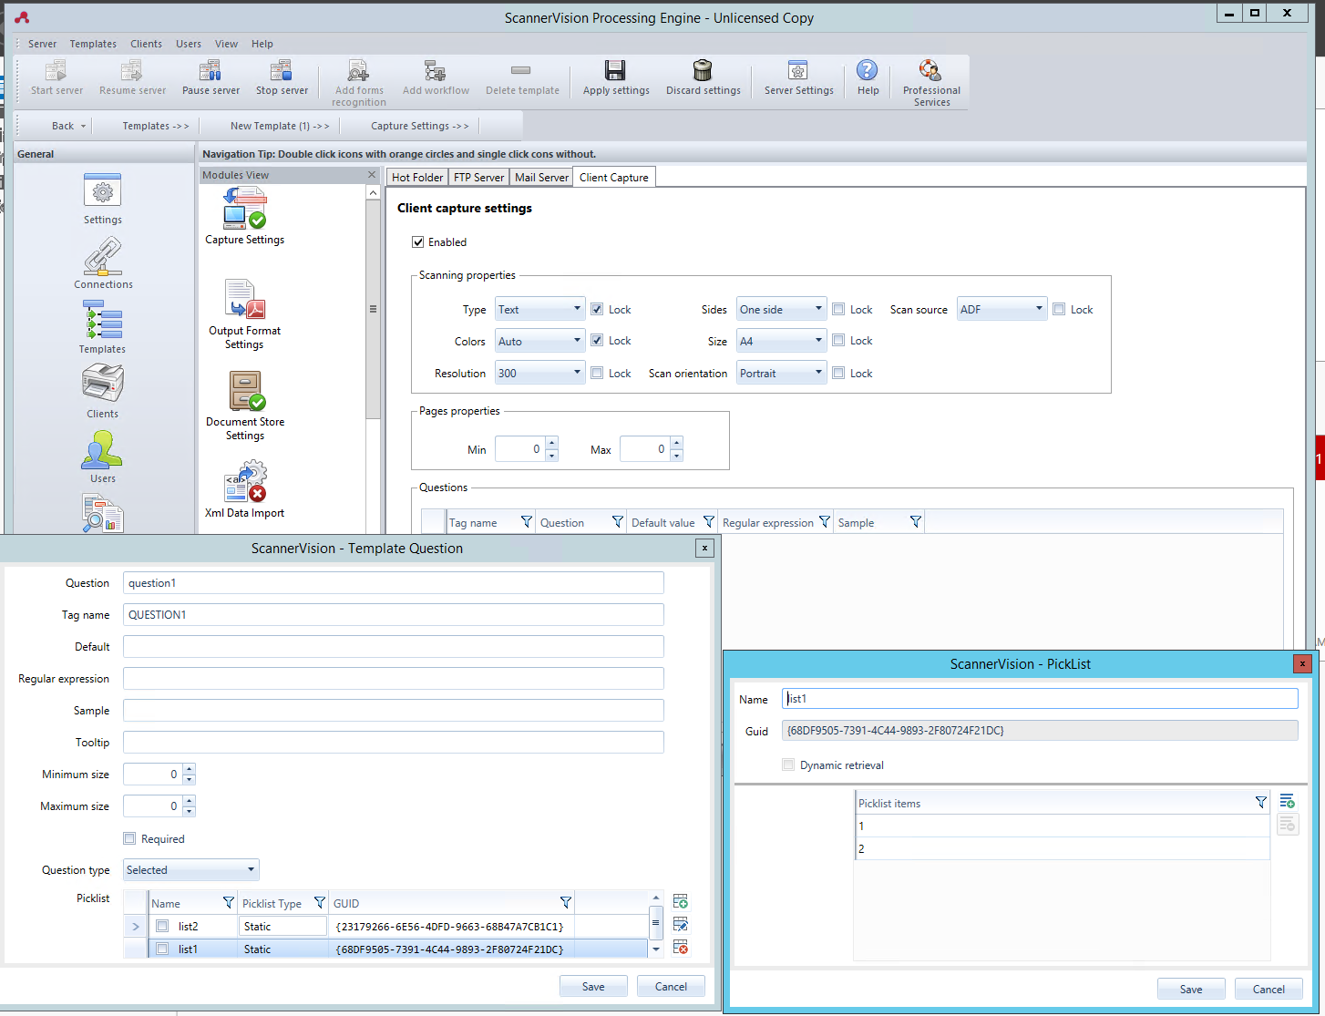Click the Discard settings trash icon

(703, 71)
